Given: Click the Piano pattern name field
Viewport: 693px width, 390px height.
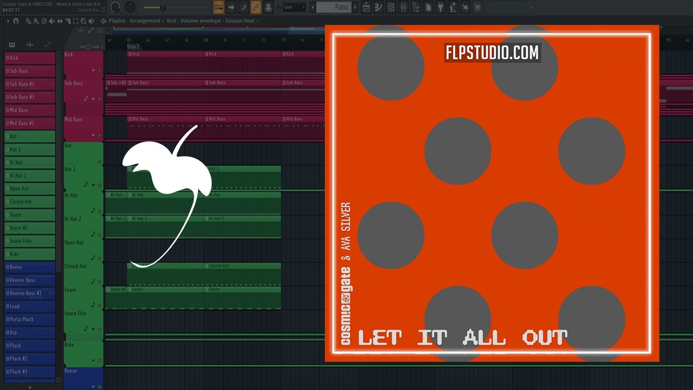Looking at the screenshot, I should click(334, 7).
